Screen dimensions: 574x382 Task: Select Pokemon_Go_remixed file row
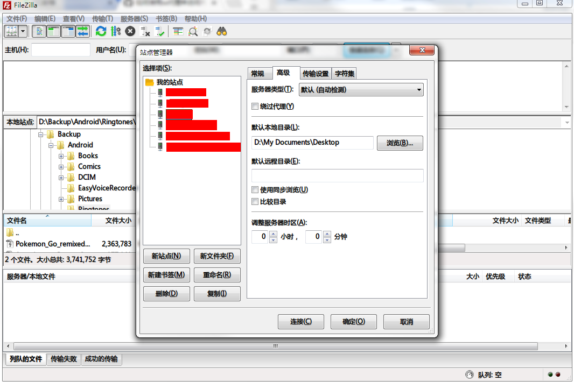(x=69, y=244)
